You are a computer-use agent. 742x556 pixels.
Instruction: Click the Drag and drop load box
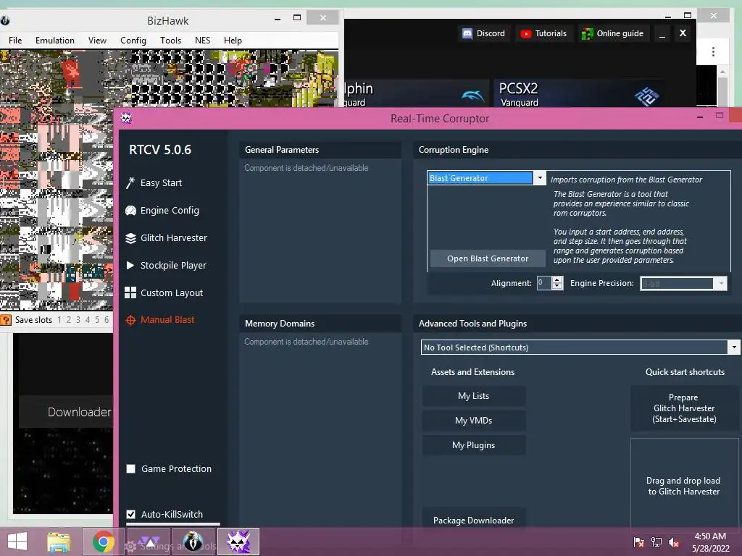point(684,485)
